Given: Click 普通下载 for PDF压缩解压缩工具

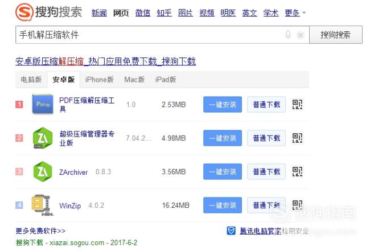Looking at the screenshot, I should click(266, 104).
